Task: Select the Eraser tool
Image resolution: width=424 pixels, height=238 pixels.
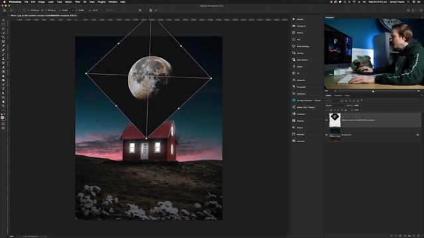Action: point(3,67)
